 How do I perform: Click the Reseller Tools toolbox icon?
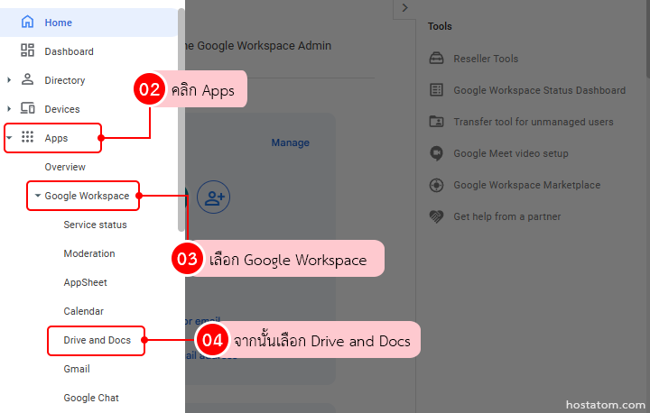tap(436, 59)
